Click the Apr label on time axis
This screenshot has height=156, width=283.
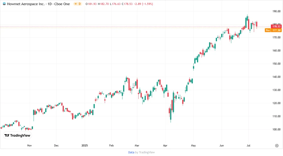(165, 145)
